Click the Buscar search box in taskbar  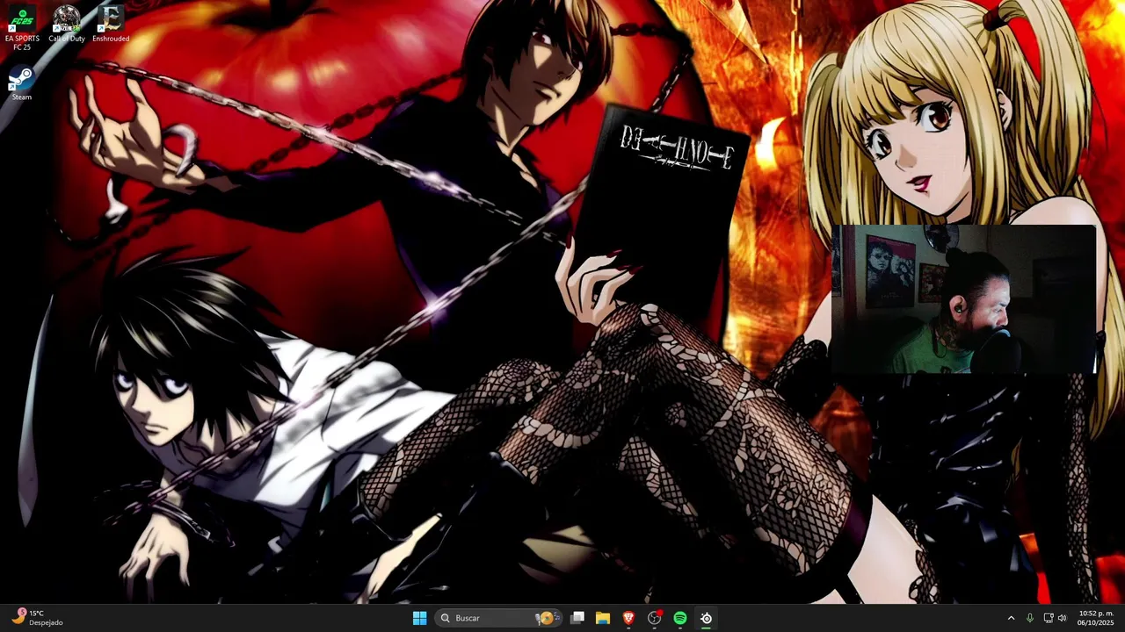point(499,618)
